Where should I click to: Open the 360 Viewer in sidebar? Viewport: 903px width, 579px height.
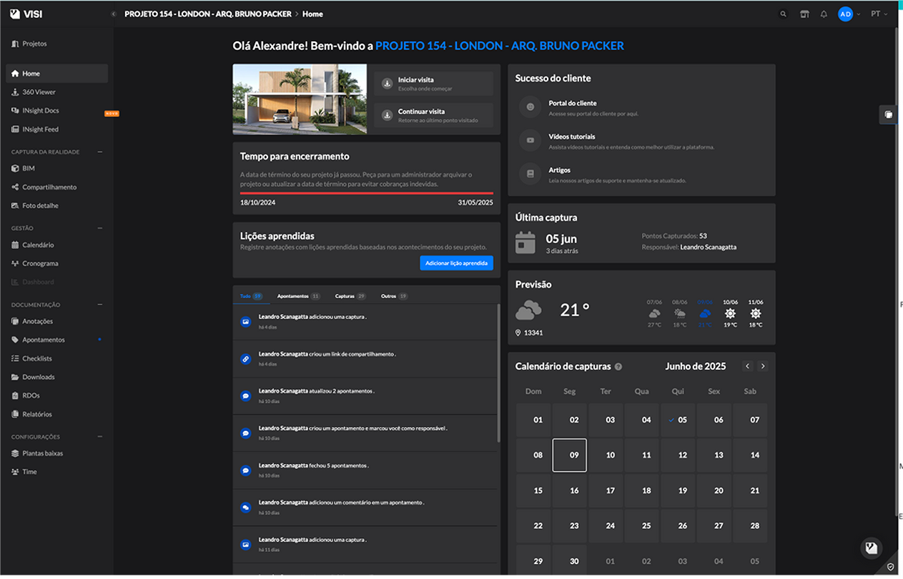click(39, 92)
